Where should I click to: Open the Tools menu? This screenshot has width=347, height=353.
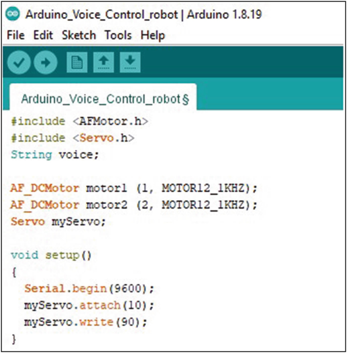click(118, 35)
